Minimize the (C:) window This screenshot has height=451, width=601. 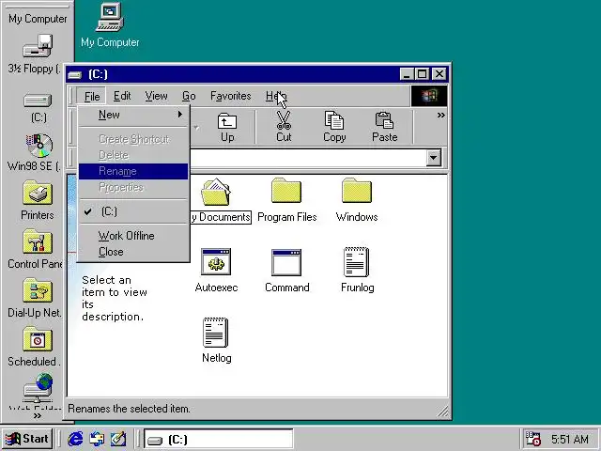407,74
